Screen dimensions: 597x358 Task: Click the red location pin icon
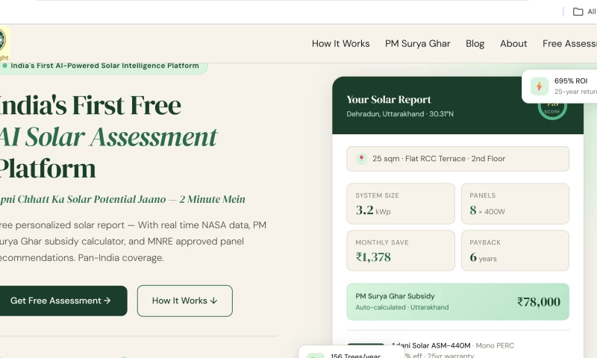(x=361, y=158)
